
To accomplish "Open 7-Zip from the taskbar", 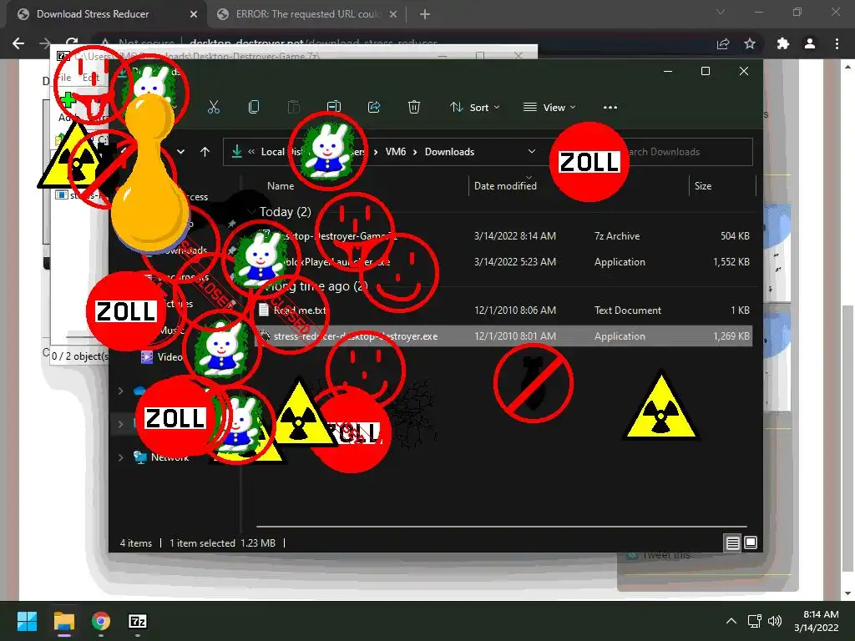I will [x=138, y=621].
